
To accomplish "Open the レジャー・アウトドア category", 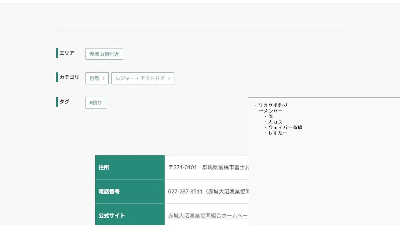I will pyautogui.click(x=140, y=78).
